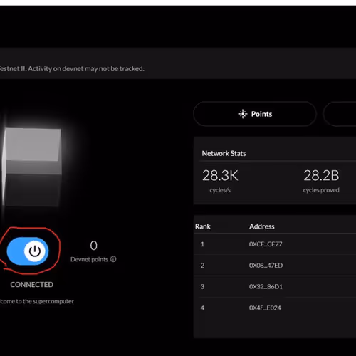Click the CONNECTED status label

tap(32, 285)
